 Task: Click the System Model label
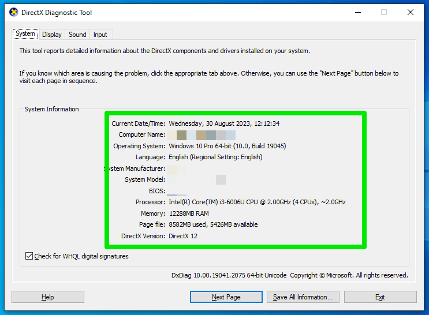(145, 179)
